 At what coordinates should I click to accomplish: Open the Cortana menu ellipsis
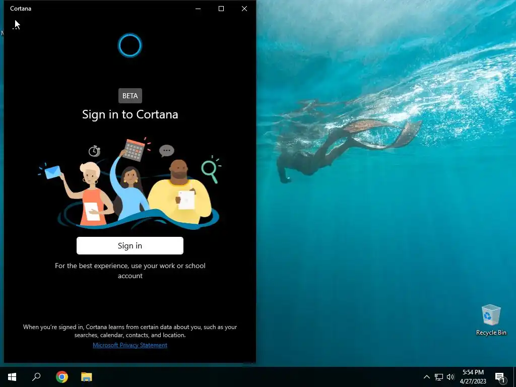pos(16,28)
